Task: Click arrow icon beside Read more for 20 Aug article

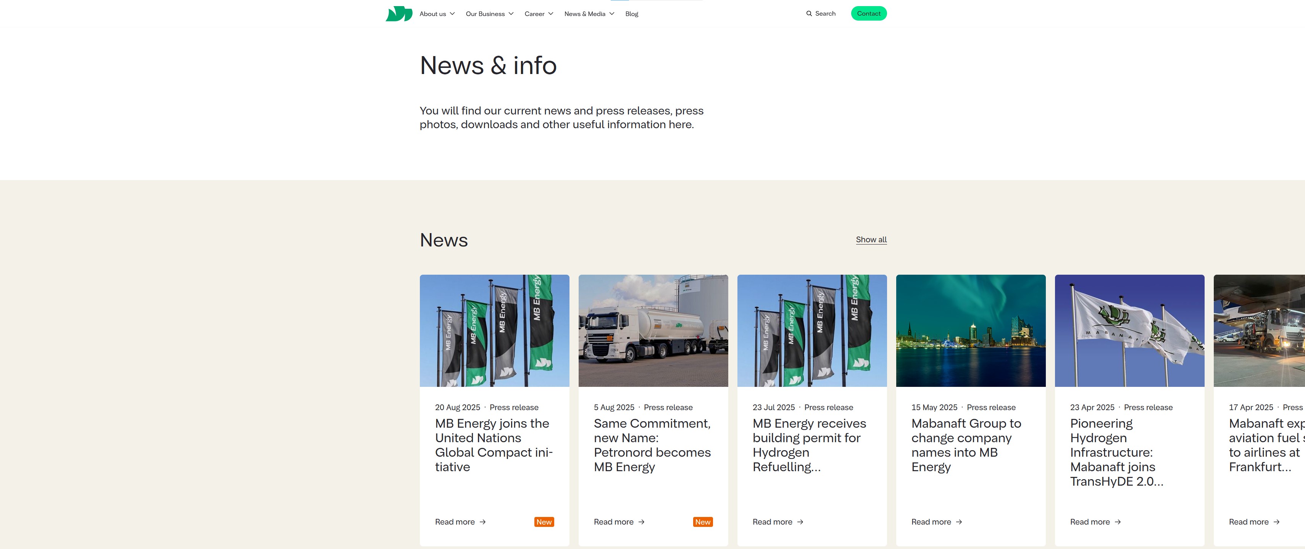Action: pos(483,522)
